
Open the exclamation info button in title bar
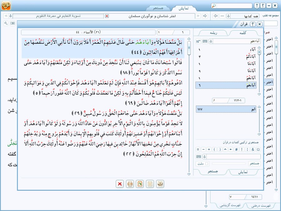click(257, 6)
